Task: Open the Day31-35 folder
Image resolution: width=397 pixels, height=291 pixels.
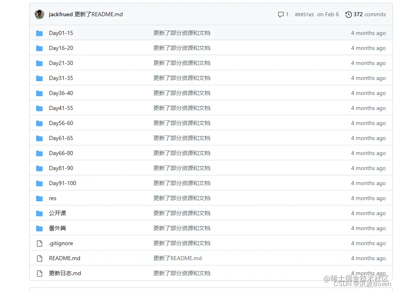Action: [61, 78]
